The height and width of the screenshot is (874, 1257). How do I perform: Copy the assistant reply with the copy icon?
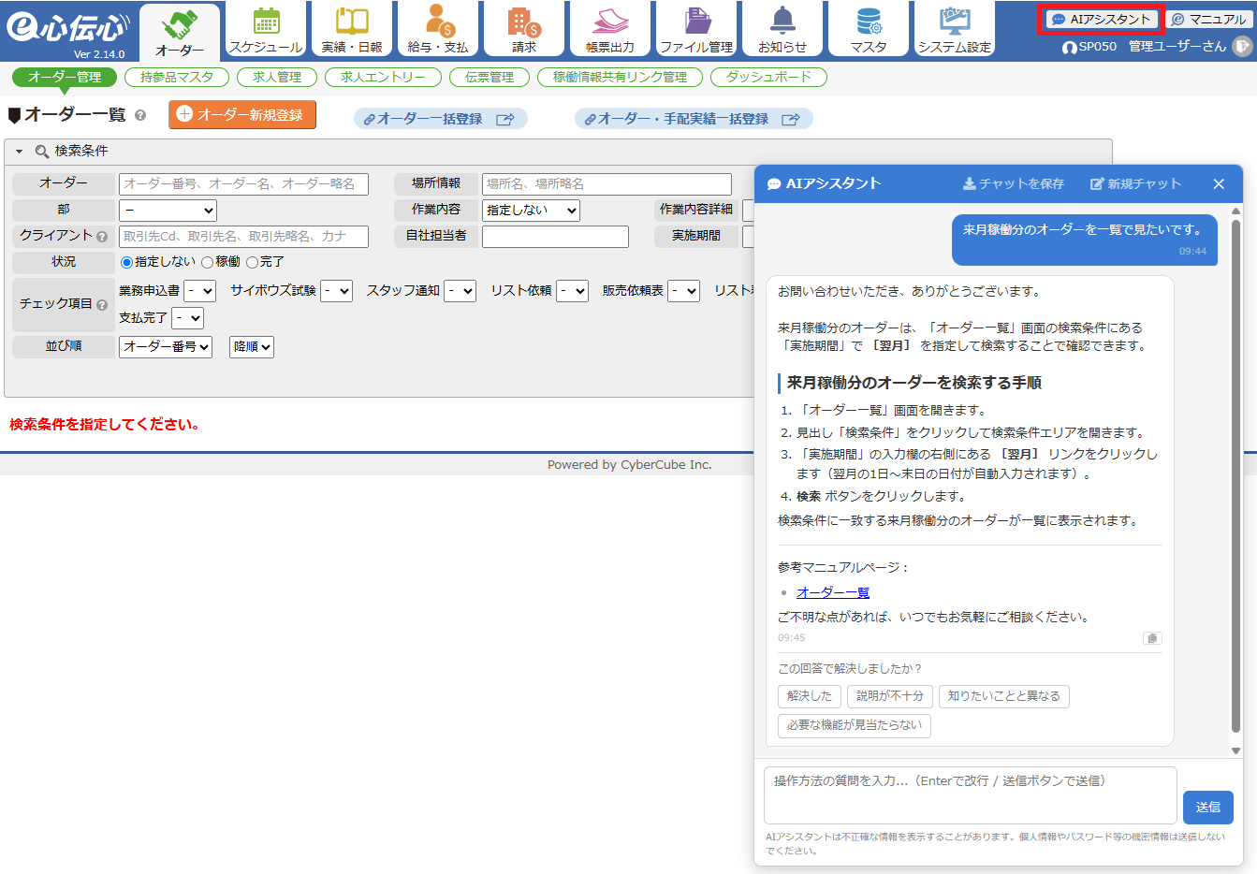(1152, 638)
